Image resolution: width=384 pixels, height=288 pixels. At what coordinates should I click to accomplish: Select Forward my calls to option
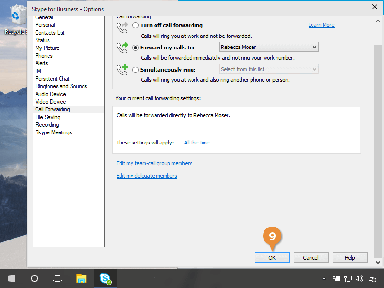pyautogui.click(x=136, y=48)
